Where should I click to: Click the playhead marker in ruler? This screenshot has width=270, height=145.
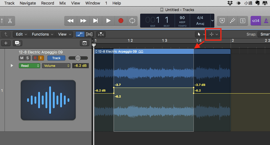point(94,45)
